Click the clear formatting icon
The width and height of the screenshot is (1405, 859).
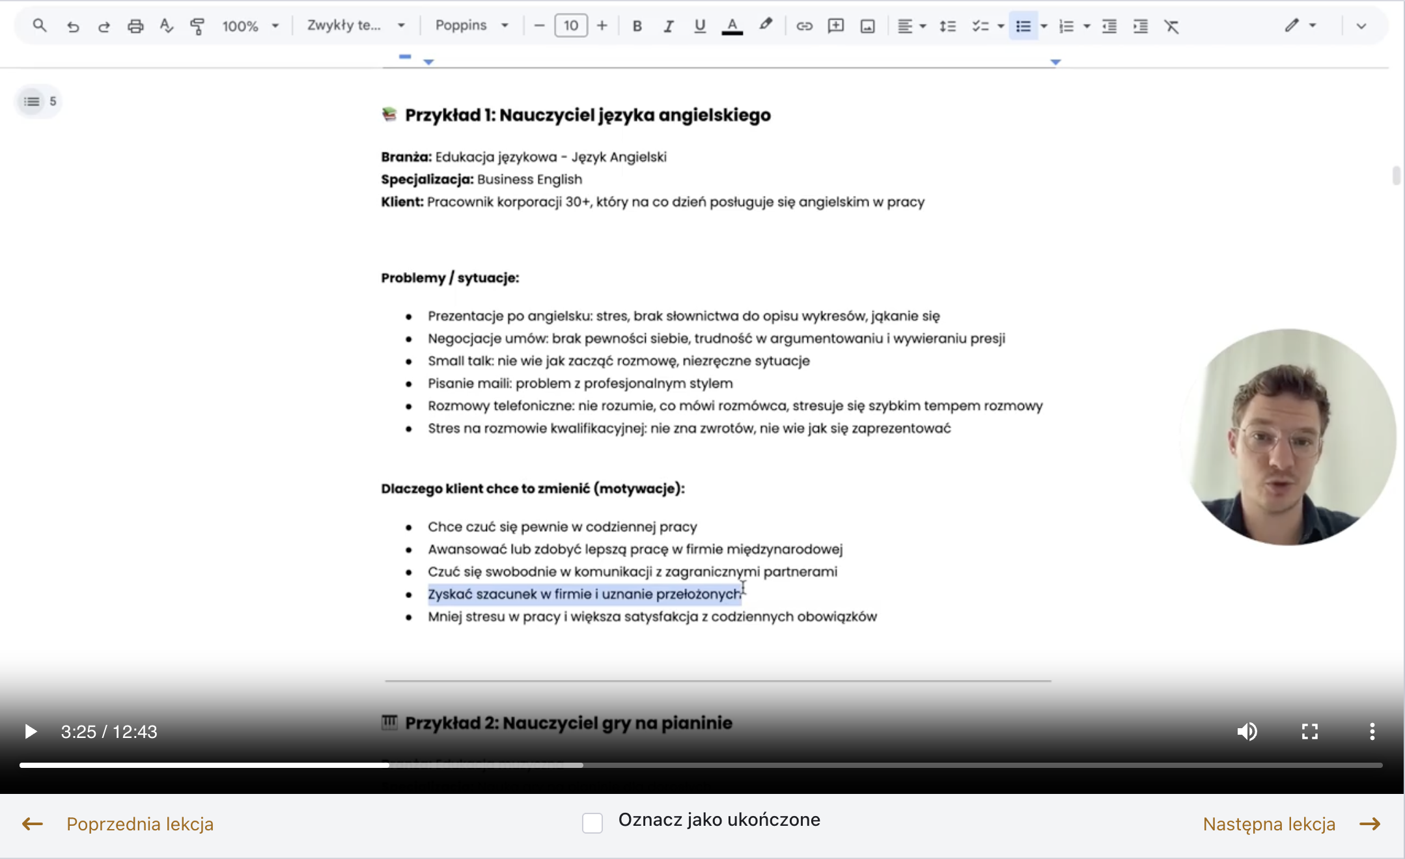pyautogui.click(x=1171, y=26)
